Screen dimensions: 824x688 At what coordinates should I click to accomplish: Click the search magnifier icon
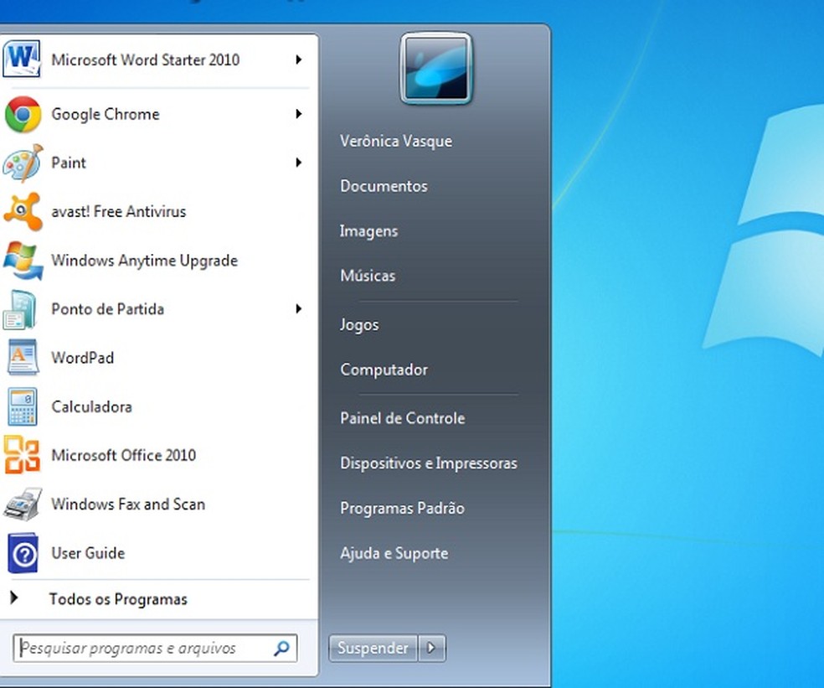point(281,648)
